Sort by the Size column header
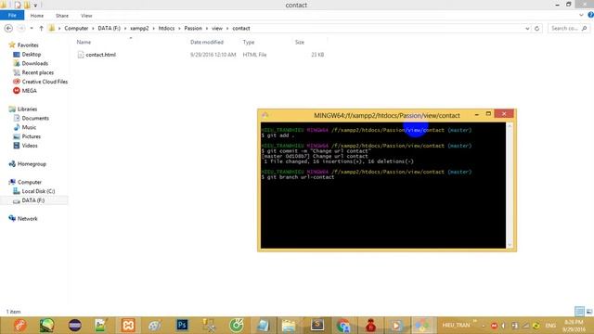This screenshot has width=594, height=334. point(300,42)
